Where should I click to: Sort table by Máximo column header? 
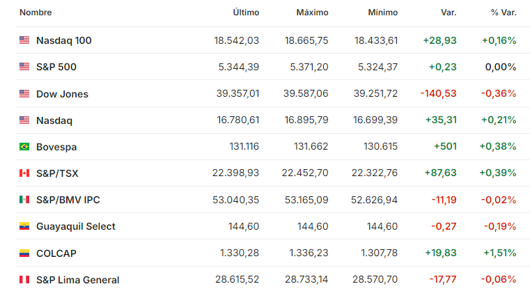click(312, 13)
